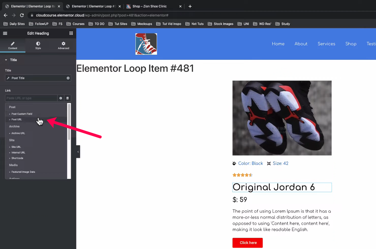
Task: Select the Original Jordan 6 heading
Action: pyautogui.click(x=282, y=187)
